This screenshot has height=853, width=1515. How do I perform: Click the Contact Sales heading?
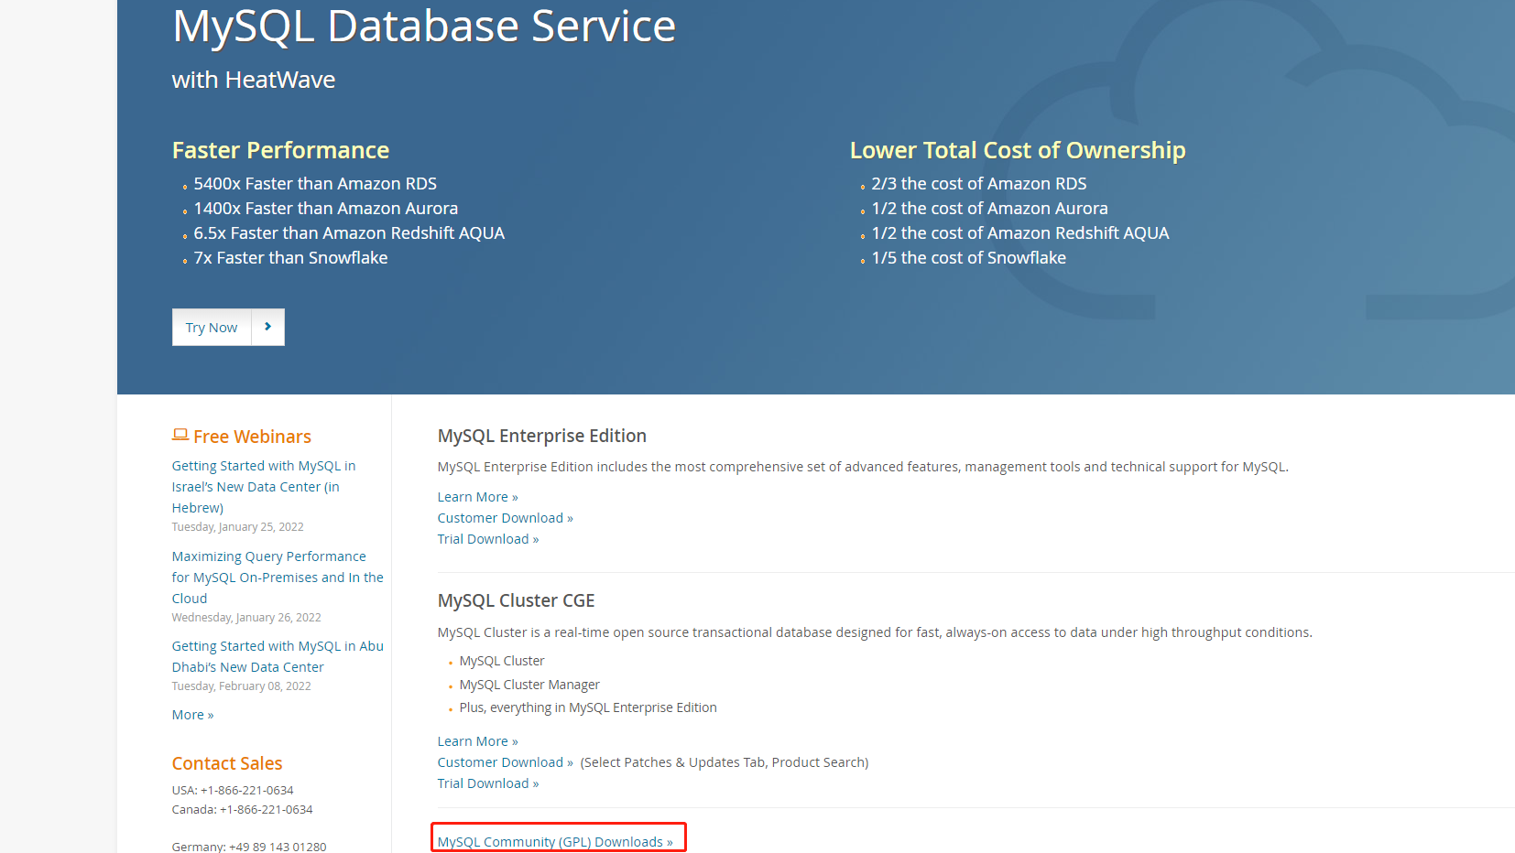pos(227,763)
